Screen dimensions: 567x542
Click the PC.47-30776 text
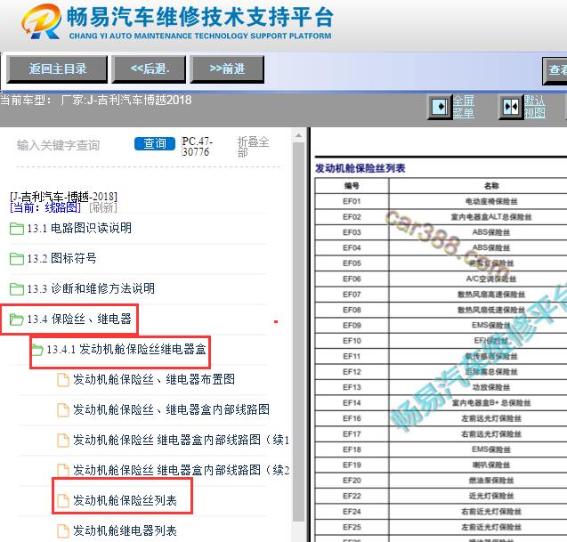point(197,147)
